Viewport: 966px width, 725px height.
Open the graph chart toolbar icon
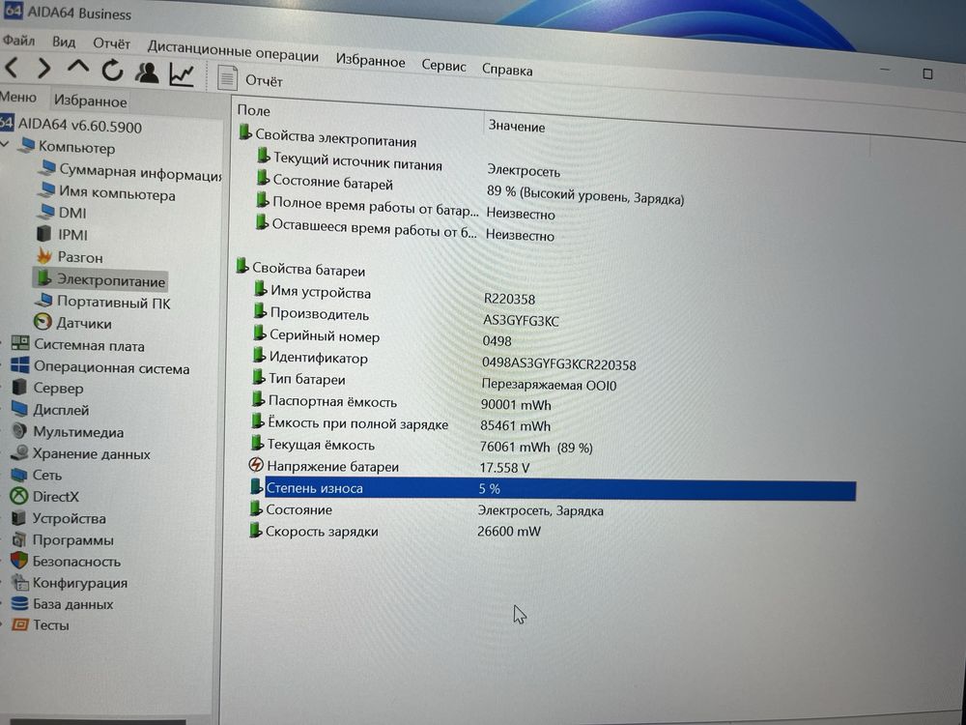point(182,74)
